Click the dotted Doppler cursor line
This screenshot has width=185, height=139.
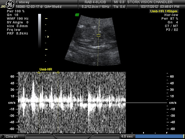tap(99, 42)
